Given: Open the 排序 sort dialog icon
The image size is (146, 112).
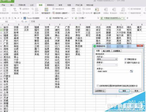Looking at the screenshot, I should pyautogui.click(x=37, y=11).
